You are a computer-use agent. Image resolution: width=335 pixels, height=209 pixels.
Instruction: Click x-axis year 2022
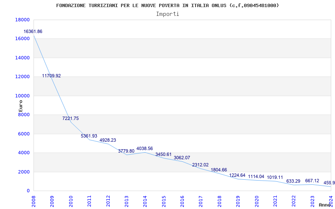pos(294,201)
